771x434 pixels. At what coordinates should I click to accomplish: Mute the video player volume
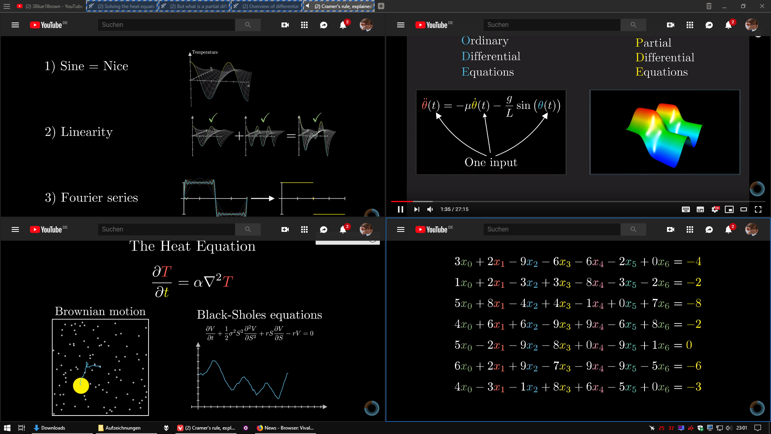[430, 209]
